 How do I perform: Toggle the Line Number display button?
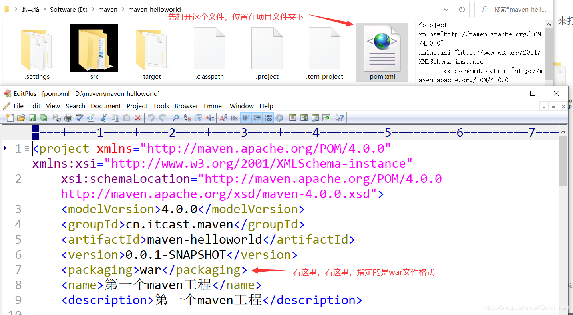pos(268,118)
